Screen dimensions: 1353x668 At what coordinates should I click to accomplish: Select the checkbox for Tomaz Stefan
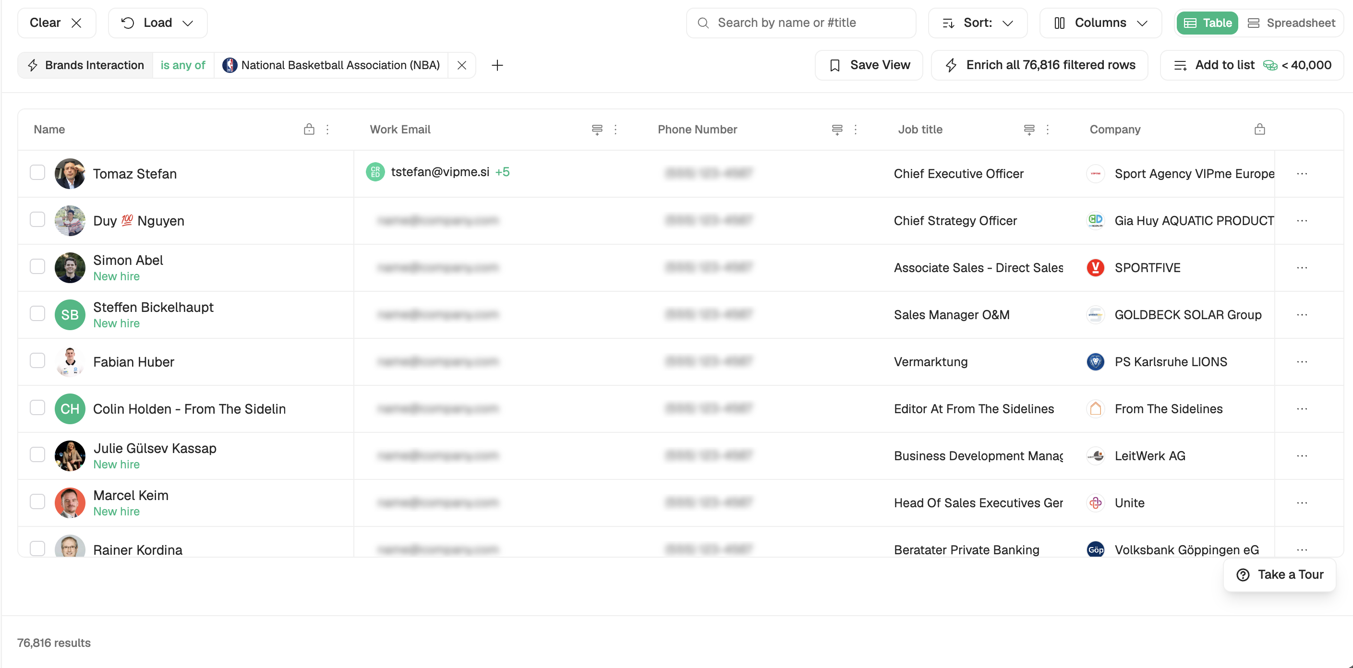coord(37,172)
